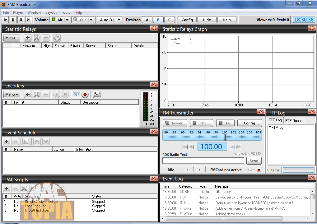The width and height of the screenshot is (317, 224).
Task: Start encoder play icon
Action: click(x=57, y=94)
